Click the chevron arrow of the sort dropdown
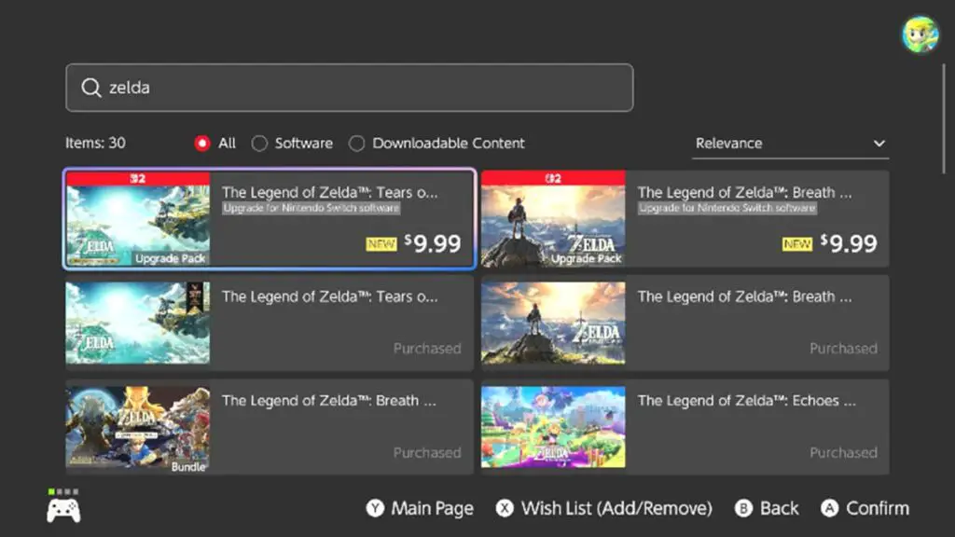The image size is (955, 537). (x=879, y=144)
